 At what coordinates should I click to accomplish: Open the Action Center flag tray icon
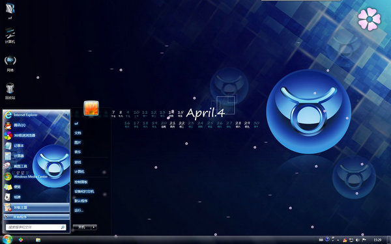point(364,240)
